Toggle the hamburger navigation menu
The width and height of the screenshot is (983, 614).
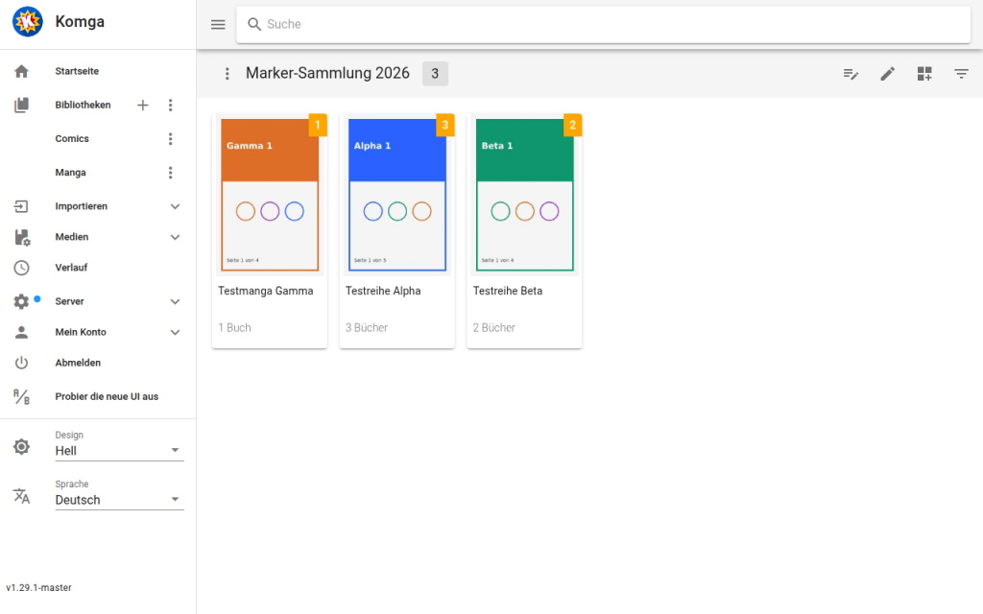(x=218, y=24)
